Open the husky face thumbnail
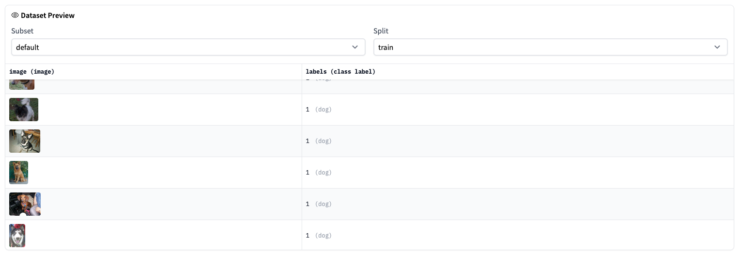Viewport: 740px width, 255px height. click(x=17, y=236)
